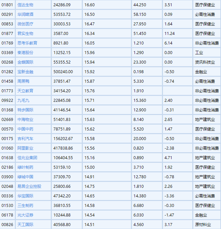
Task: Open the 阿里影业 stock link
Action: [25, 148]
